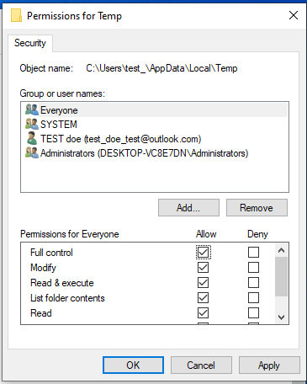Enable Deny for Full control
The width and height of the screenshot is (307, 384).
pyautogui.click(x=253, y=252)
